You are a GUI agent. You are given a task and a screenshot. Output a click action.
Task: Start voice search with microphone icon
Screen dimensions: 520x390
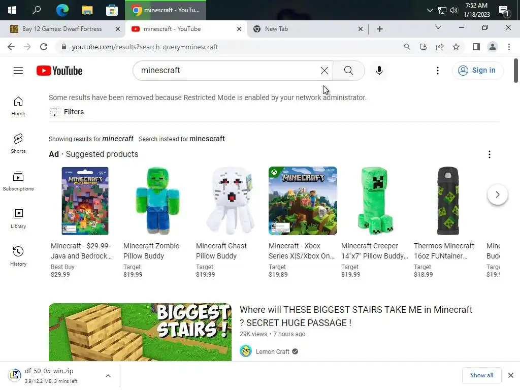(379, 70)
